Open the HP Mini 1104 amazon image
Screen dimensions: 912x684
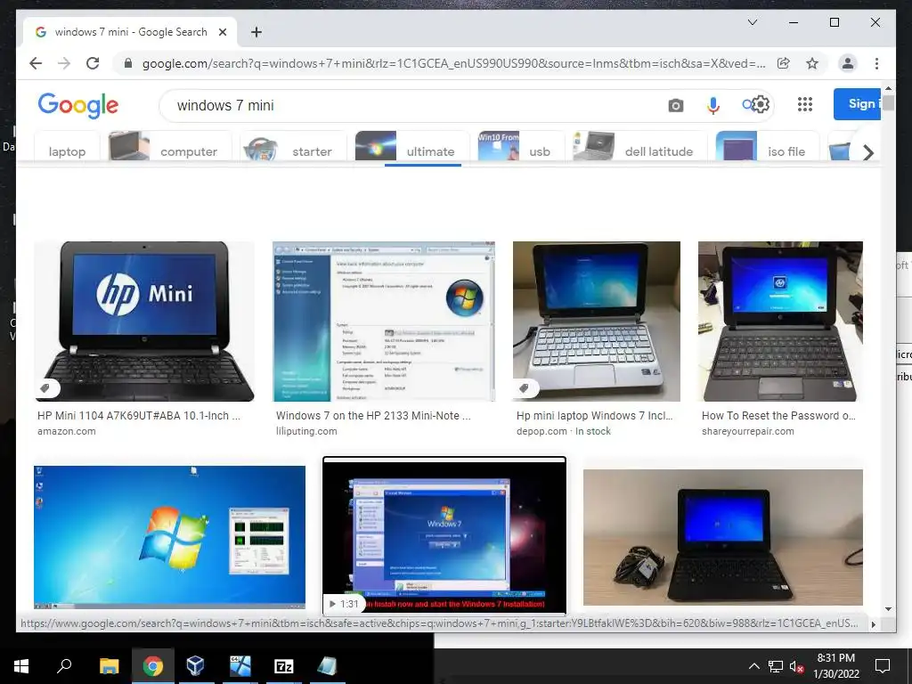tap(144, 321)
